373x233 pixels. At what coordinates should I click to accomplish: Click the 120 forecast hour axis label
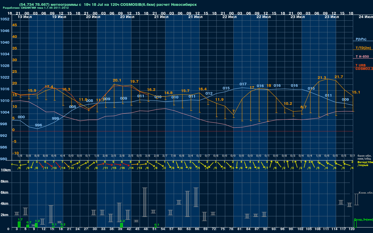352,230
